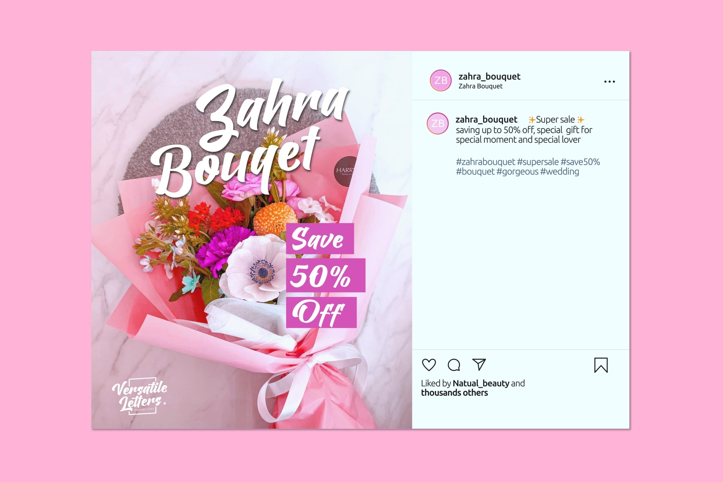
Task: Open zahra_bouquet username in post header
Action: click(489, 76)
